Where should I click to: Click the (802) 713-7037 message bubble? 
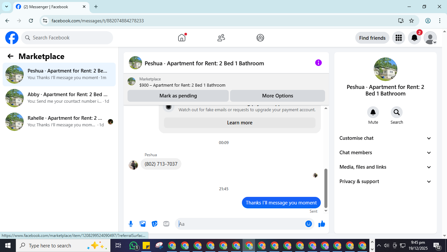click(x=161, y=164)
